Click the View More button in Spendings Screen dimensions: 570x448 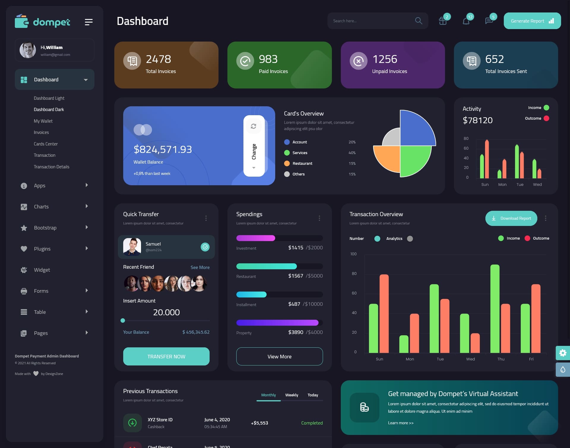click(279, 356)
